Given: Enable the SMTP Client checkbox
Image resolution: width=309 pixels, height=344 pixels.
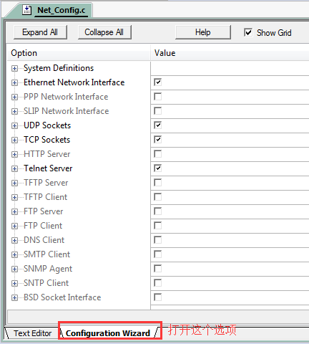Looking at the screenshot, I should pos(157,254).
